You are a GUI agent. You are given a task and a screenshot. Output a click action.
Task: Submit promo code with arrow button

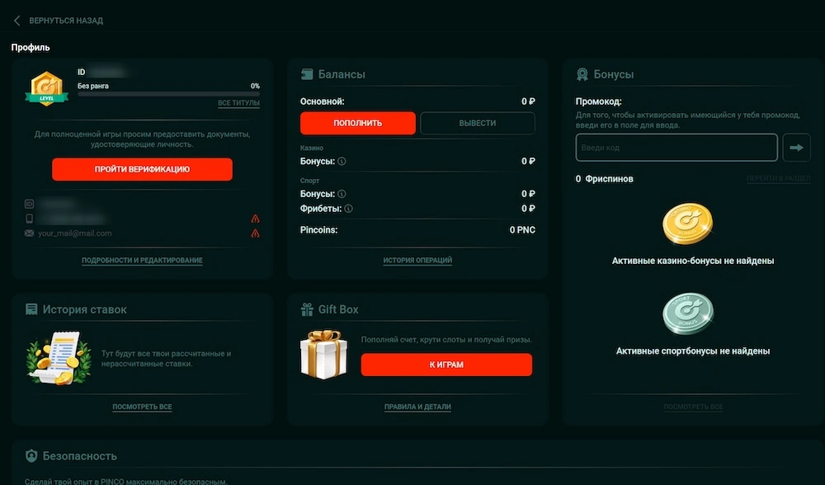tap(796, 148)
